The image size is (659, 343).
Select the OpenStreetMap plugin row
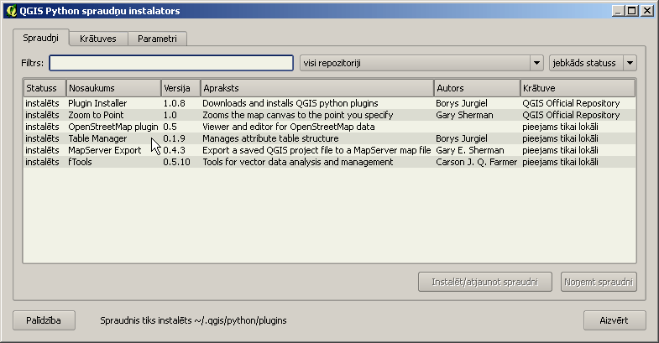[329, 127]
